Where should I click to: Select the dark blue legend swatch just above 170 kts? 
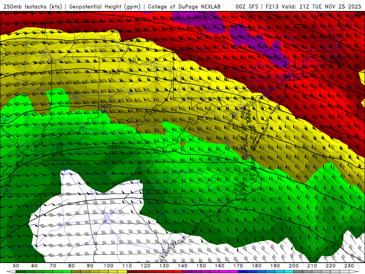pos(243,271)
